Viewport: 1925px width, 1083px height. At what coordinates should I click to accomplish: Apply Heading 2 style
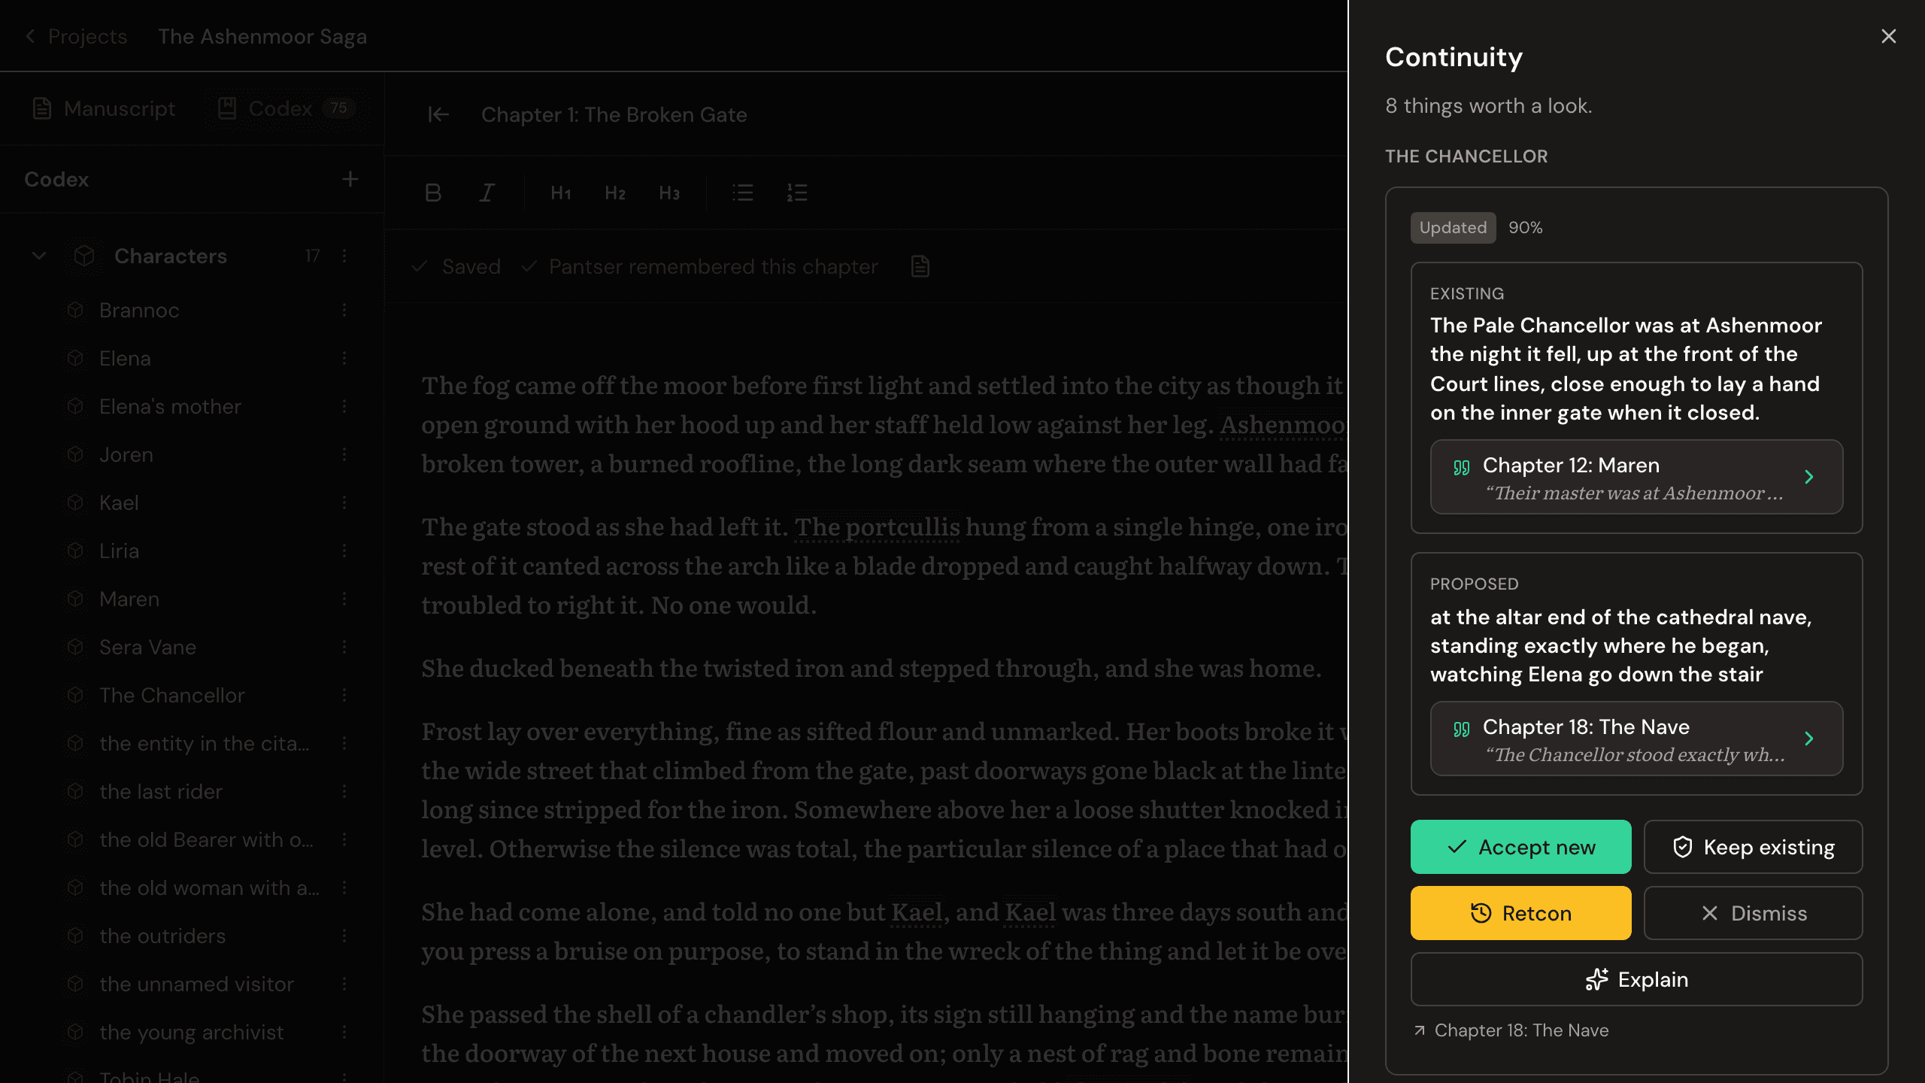coord(615,193)
